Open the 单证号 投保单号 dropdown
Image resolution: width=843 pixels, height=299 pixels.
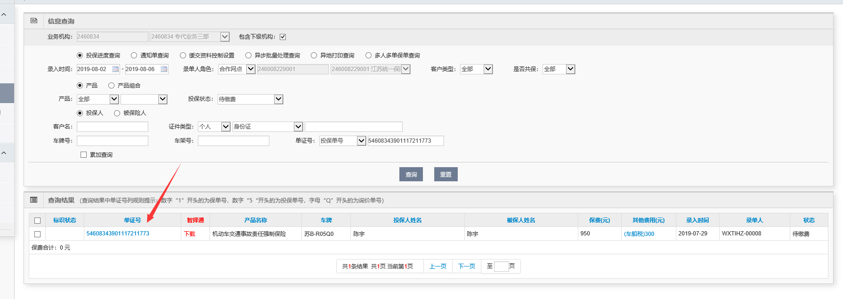pos(343,141)
